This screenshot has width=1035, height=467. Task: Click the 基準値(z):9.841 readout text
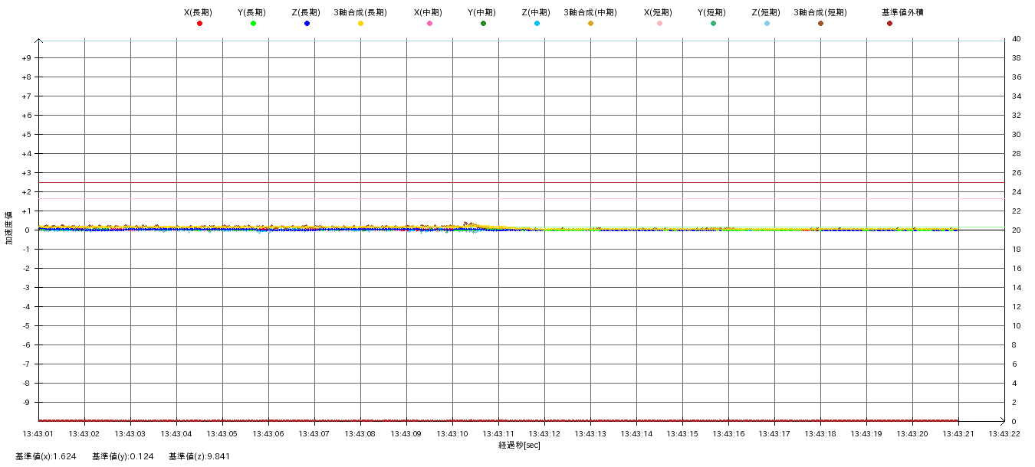[199, 456]
